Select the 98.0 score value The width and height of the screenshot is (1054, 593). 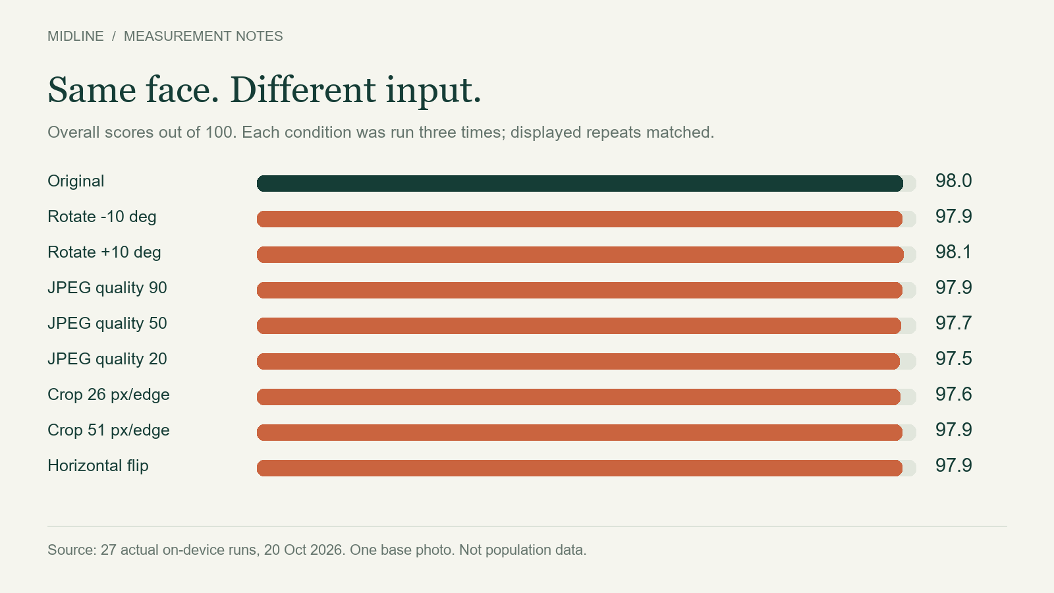tap(953, 181)
